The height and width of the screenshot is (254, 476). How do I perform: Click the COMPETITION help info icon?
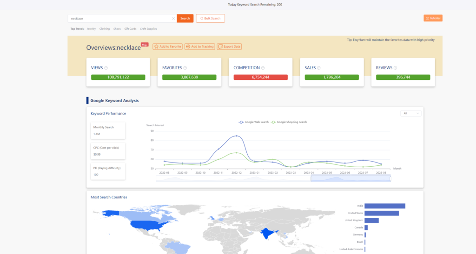pos(263,68)
